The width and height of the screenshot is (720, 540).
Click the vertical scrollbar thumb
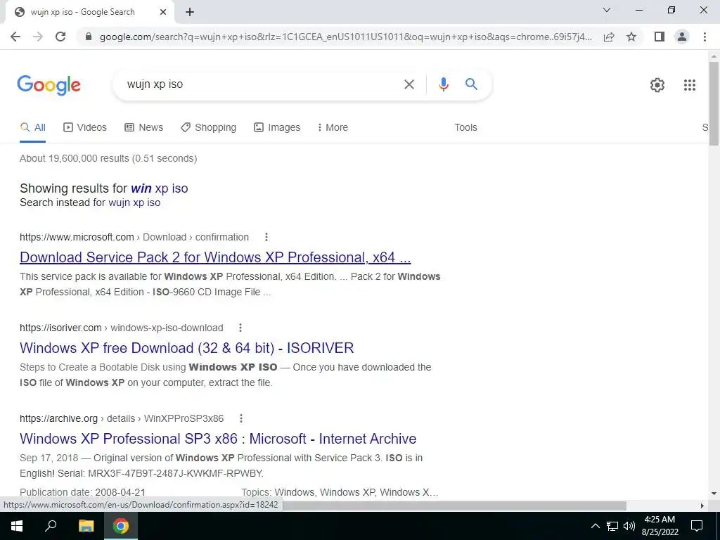[714, 103]
